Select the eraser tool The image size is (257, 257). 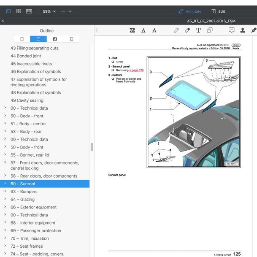(187, 30)
